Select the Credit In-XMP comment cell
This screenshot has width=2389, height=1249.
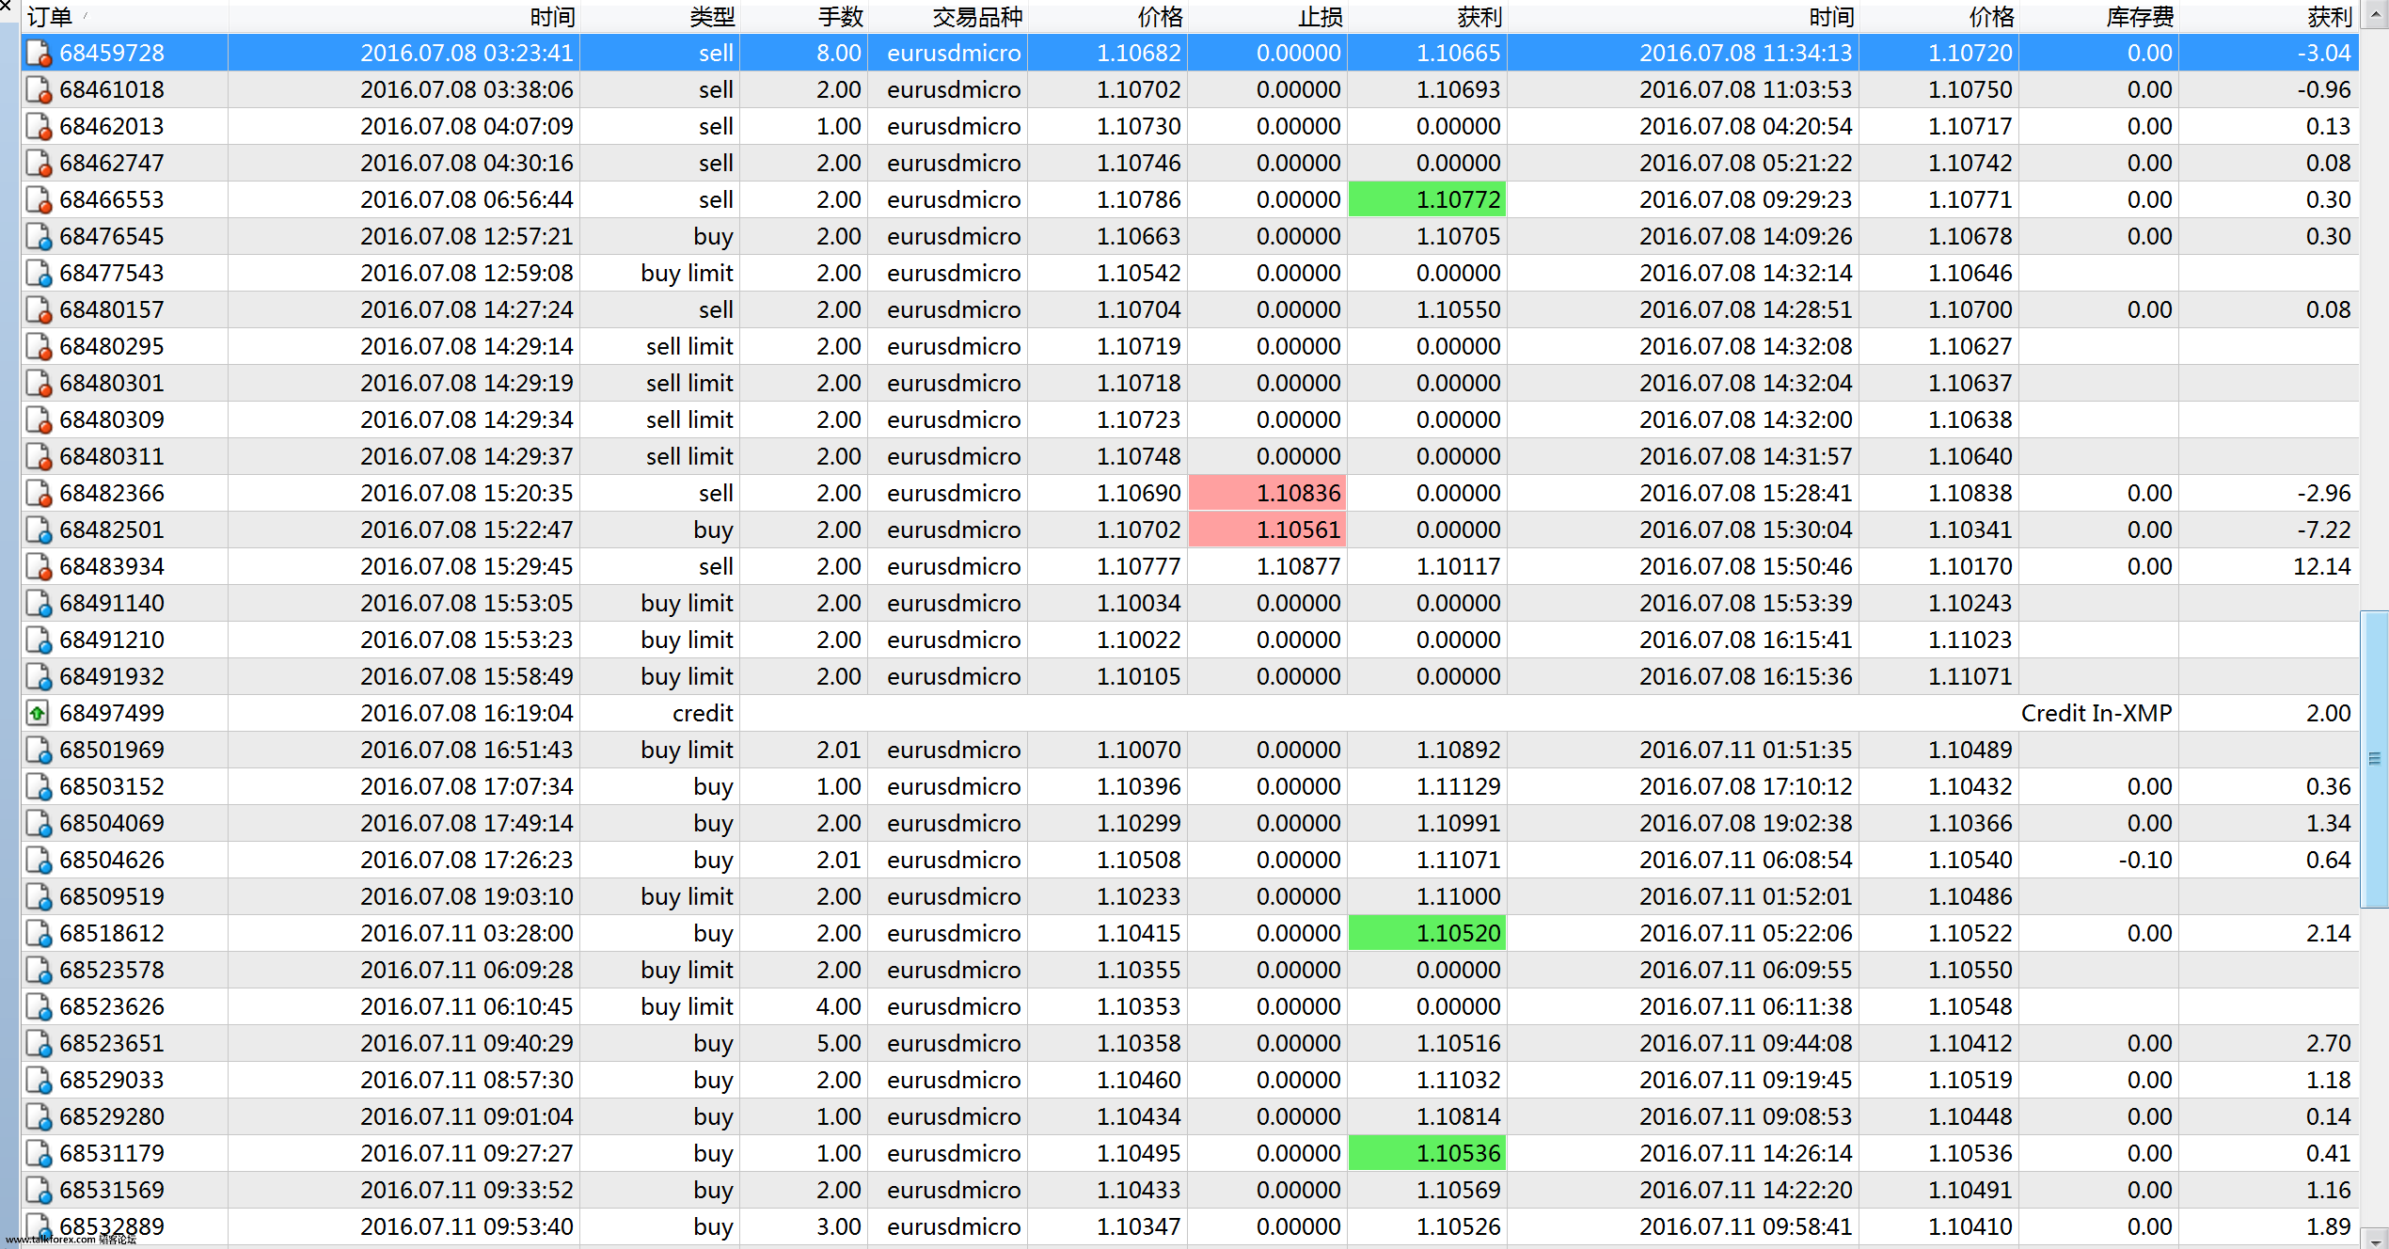[2096, 714]
